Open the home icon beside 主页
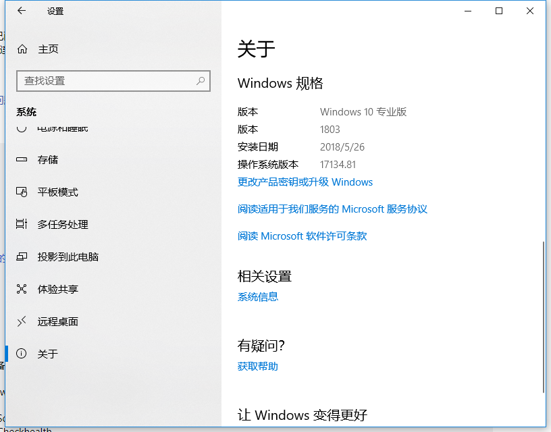 coord(22,49)
